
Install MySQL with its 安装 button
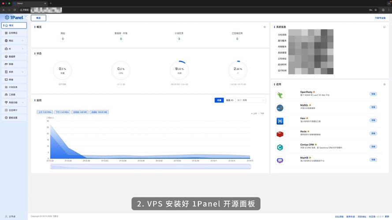click(373, 107)
